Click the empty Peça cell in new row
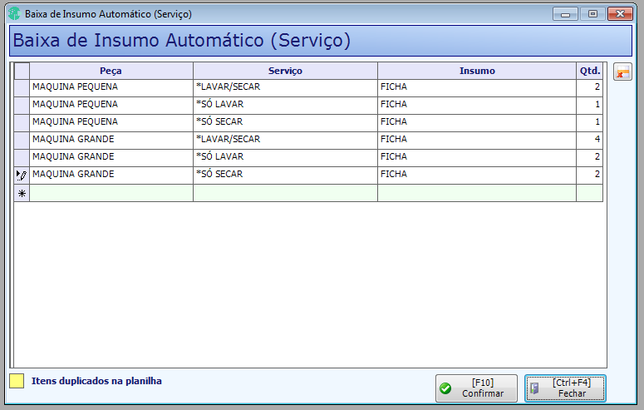Image resolution: width=644 pixels, height=410 pixels. (111, 193)
